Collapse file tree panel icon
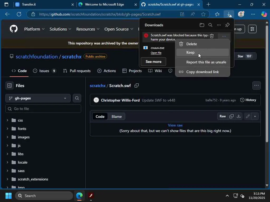The image size is (270, 202). point(9,85)
